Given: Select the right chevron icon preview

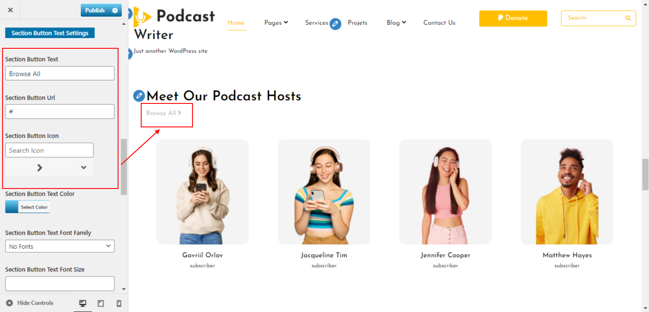Looking at the screenshot, I should (39, 168).
